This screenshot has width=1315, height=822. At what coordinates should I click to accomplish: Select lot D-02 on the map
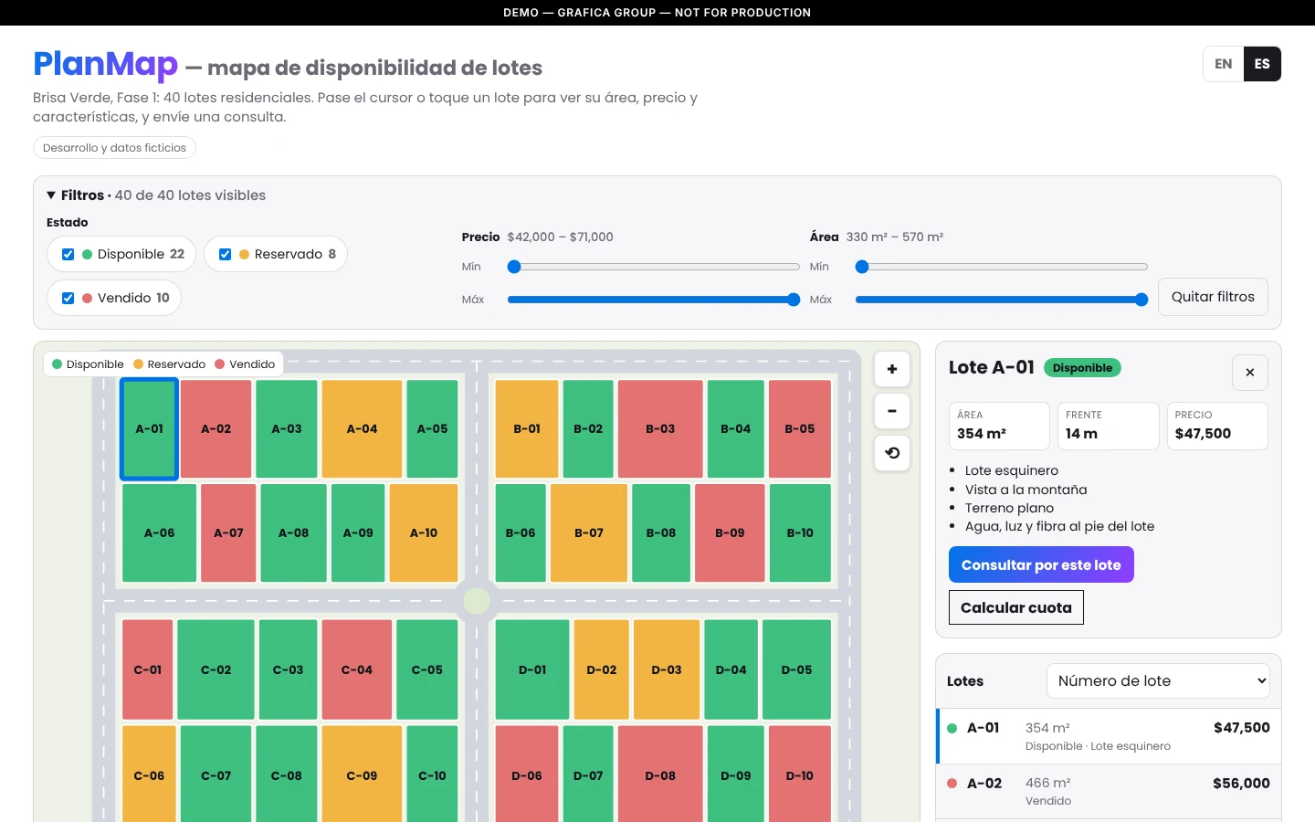point(602,669)
